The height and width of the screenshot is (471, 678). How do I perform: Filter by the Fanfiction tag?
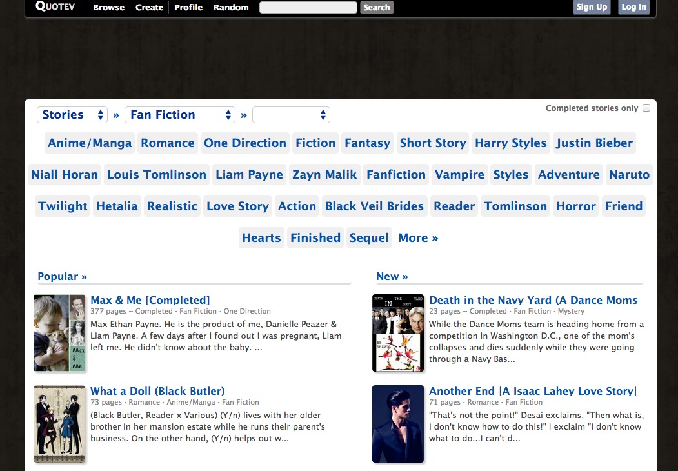point(396,174)
